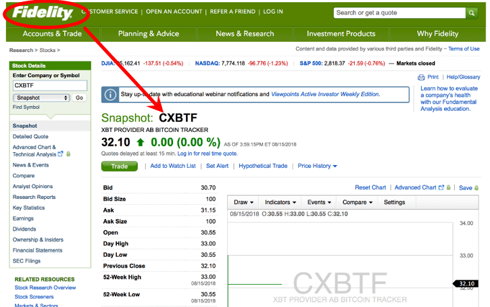Image resolution: width=490 pixels, height=307 pixels.
Task: Open Research Reports in sidebar
Action: tap(34, 197)
